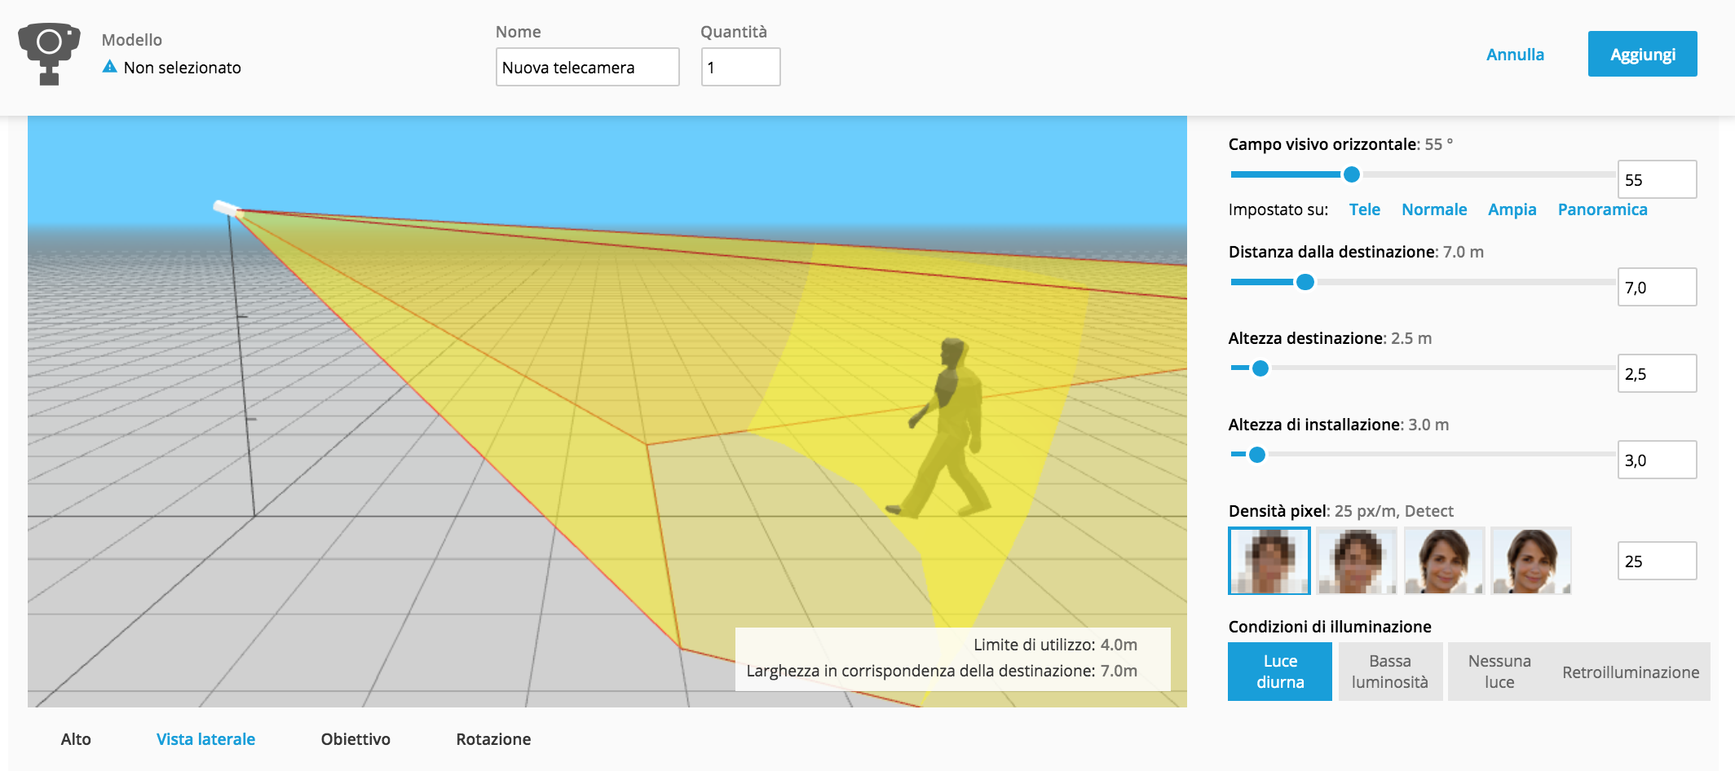
Task: Click the Campo visivo orizzontale slider handle
Action: pos(1351,174)
